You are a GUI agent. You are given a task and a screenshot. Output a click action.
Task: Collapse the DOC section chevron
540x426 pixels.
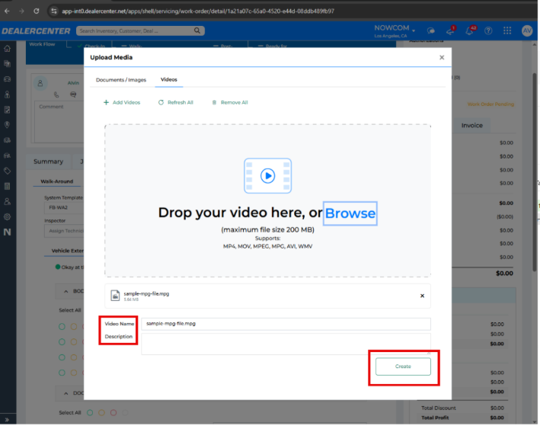click(66, 393)
